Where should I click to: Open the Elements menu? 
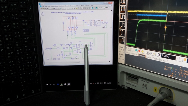(x=67, y=6)
